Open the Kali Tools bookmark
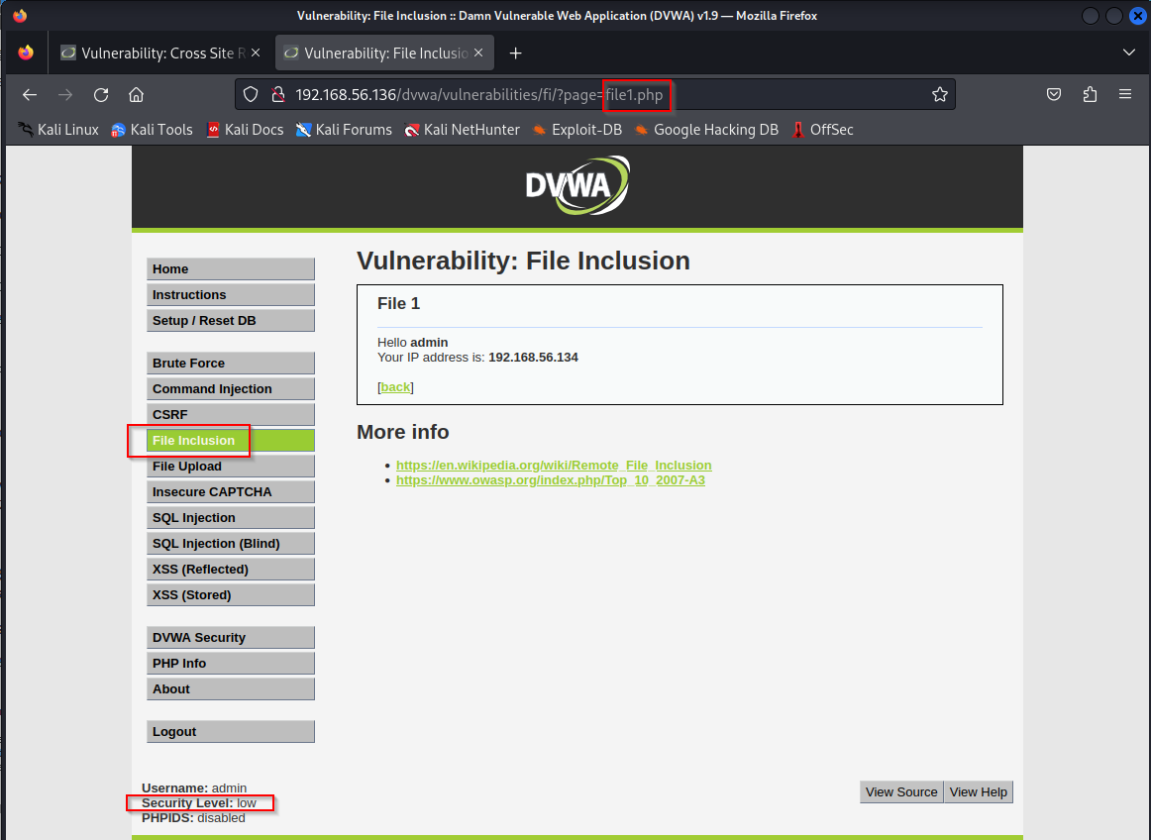This screenshot has height=840, width=1151. point(152,130)
